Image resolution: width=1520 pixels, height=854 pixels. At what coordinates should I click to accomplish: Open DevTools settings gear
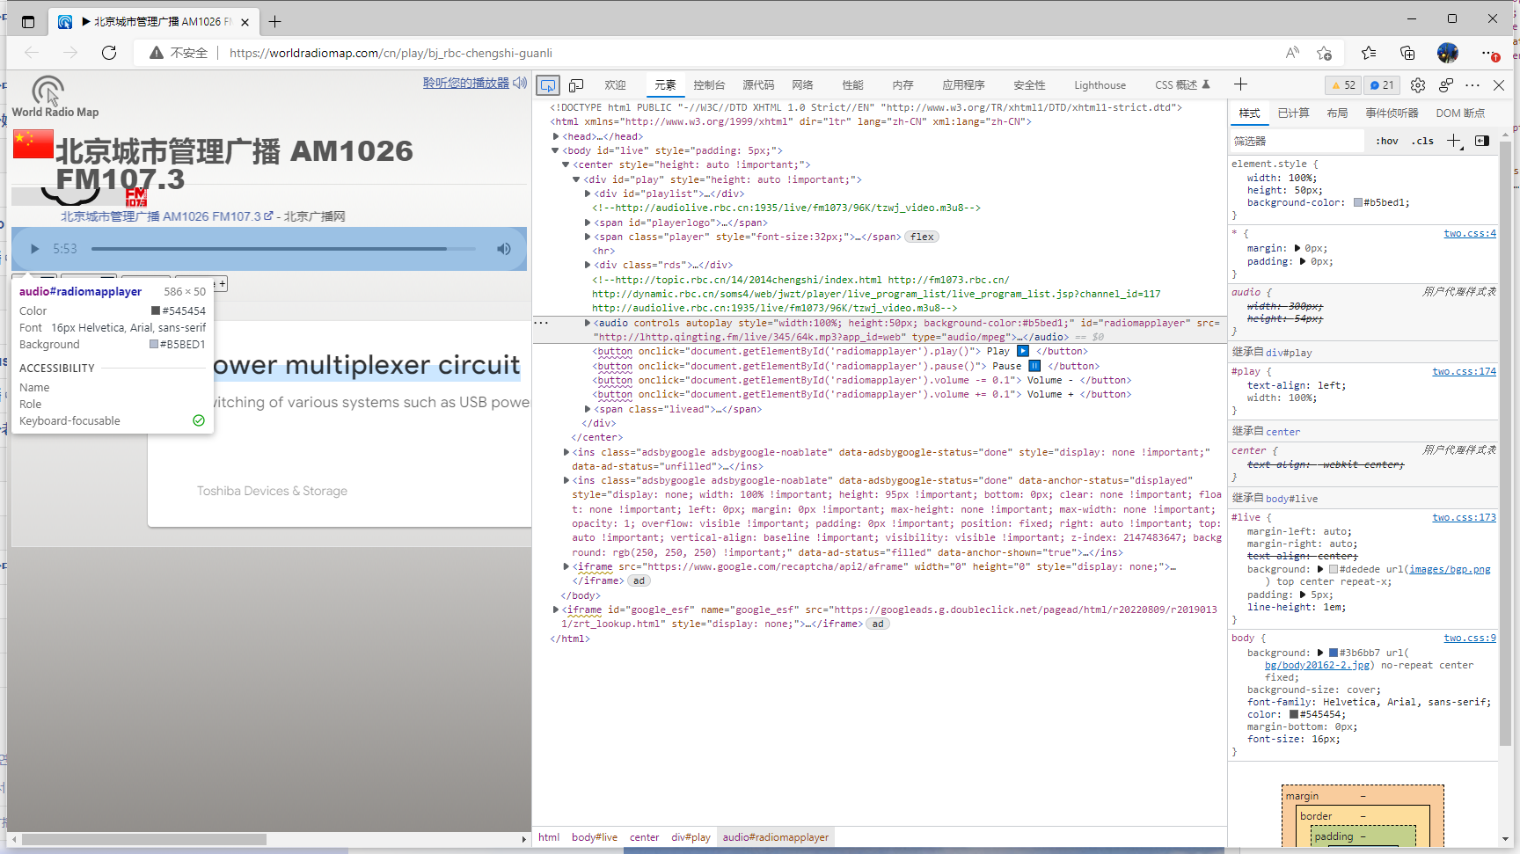(1417, 85)
